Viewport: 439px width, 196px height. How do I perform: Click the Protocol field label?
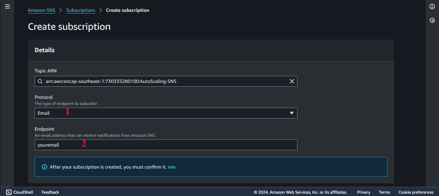pyautogui.click(x=43, y=97)
